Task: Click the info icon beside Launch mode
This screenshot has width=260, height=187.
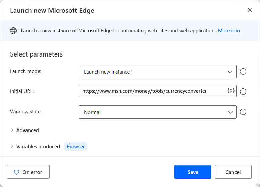Action: 243,72
